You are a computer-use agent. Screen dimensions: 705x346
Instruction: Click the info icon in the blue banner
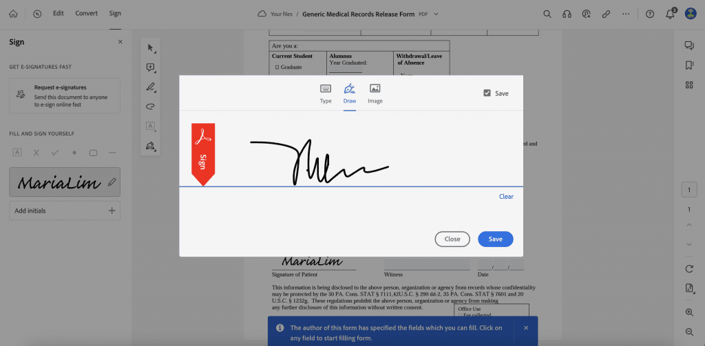(280, 327)
